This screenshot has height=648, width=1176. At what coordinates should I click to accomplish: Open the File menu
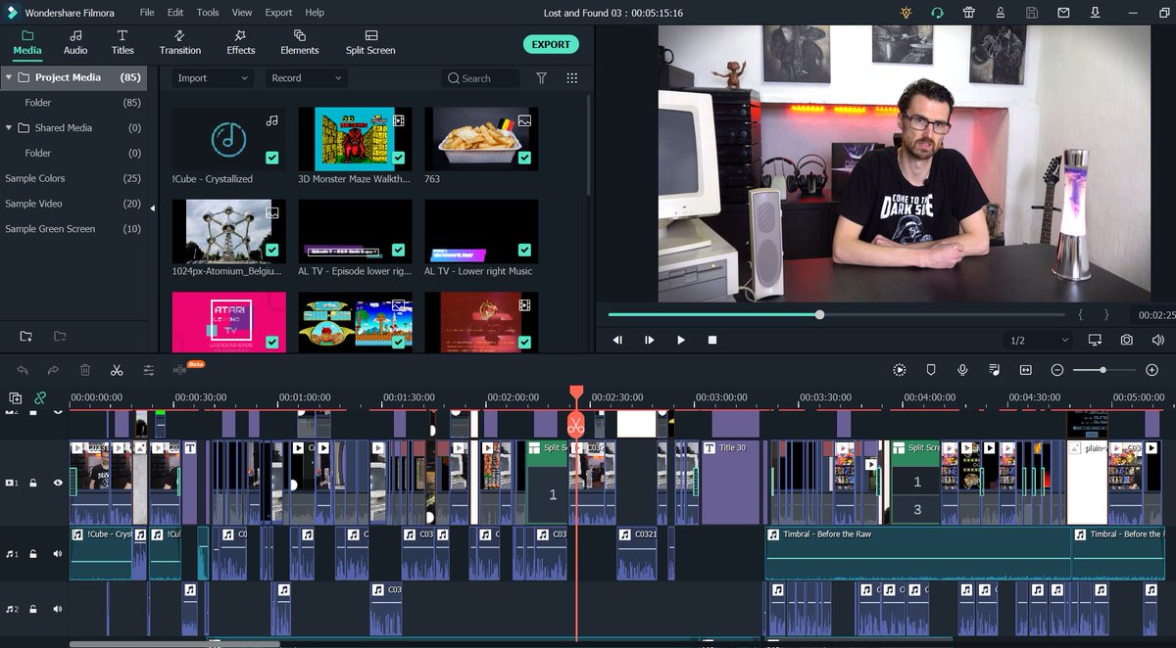click(147, 13)
